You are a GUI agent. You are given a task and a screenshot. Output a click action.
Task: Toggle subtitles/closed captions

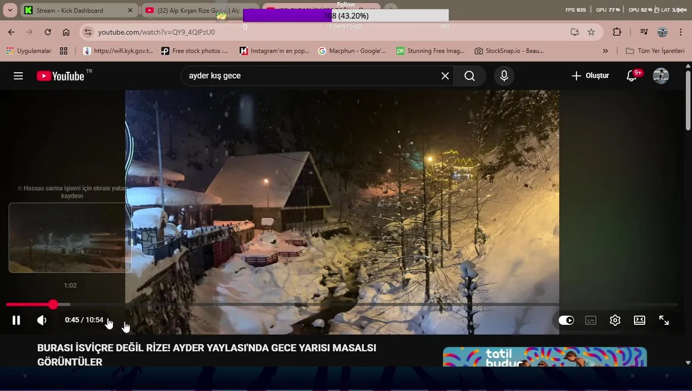[591, 320]
